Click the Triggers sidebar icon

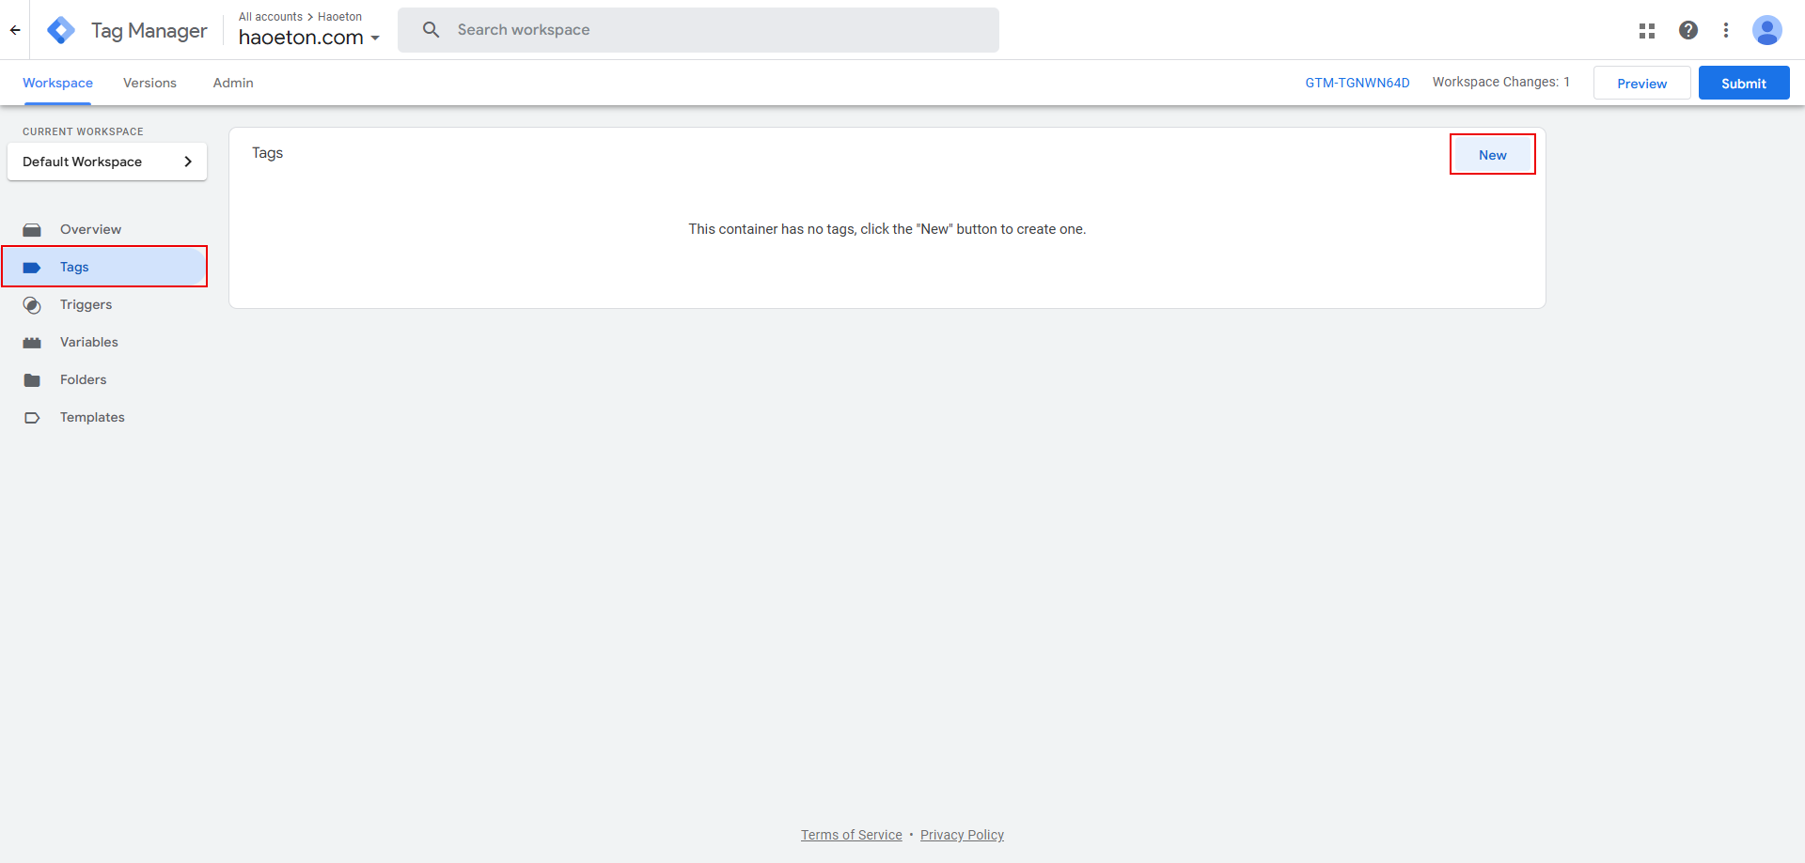[x=32, y=305]
